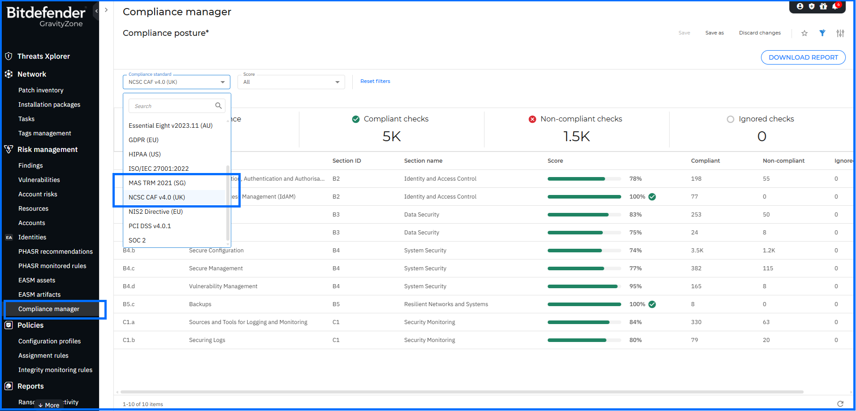
Task: Collapse the navigation sidebar with left chevron
Action: [x=96, y=10]
